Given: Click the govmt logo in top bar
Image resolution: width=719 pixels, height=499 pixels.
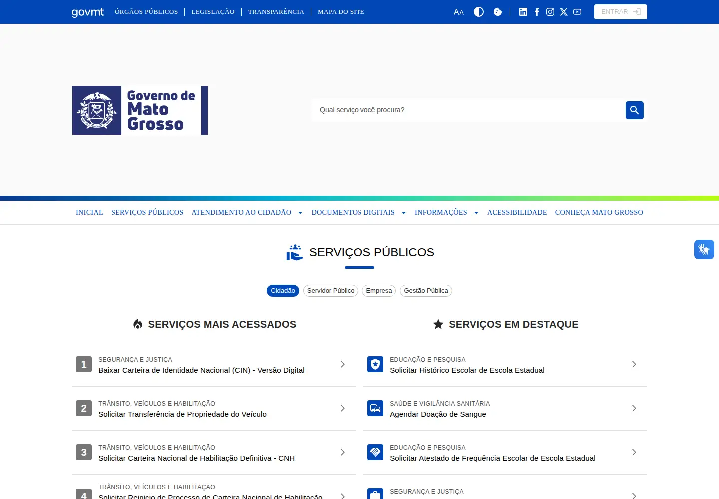Looking at the screenshot, I should (x=88, y=12).
